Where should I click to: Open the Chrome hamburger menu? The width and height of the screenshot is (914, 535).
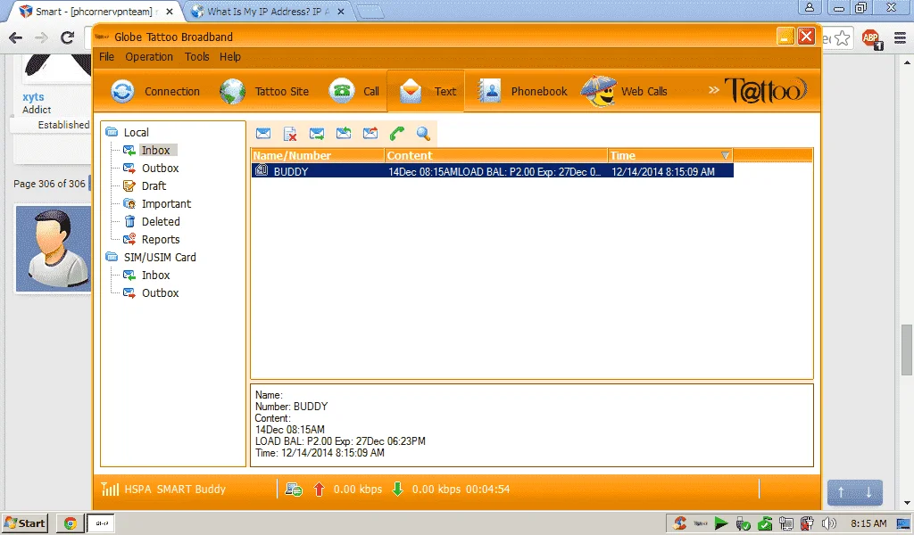point(900,38)
